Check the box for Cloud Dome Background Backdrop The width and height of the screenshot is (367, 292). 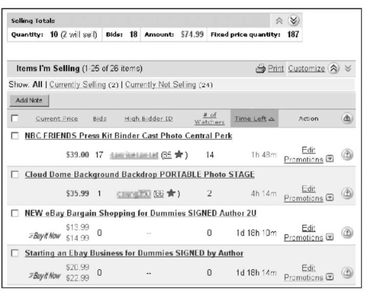[x=15, y=175]
